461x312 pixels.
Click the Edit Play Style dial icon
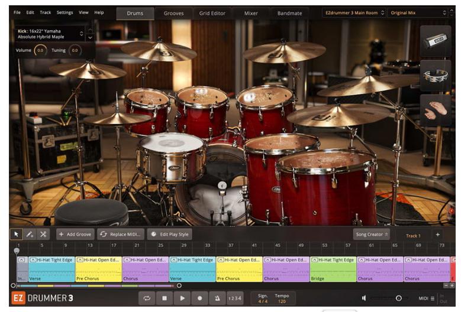point(153,234)
